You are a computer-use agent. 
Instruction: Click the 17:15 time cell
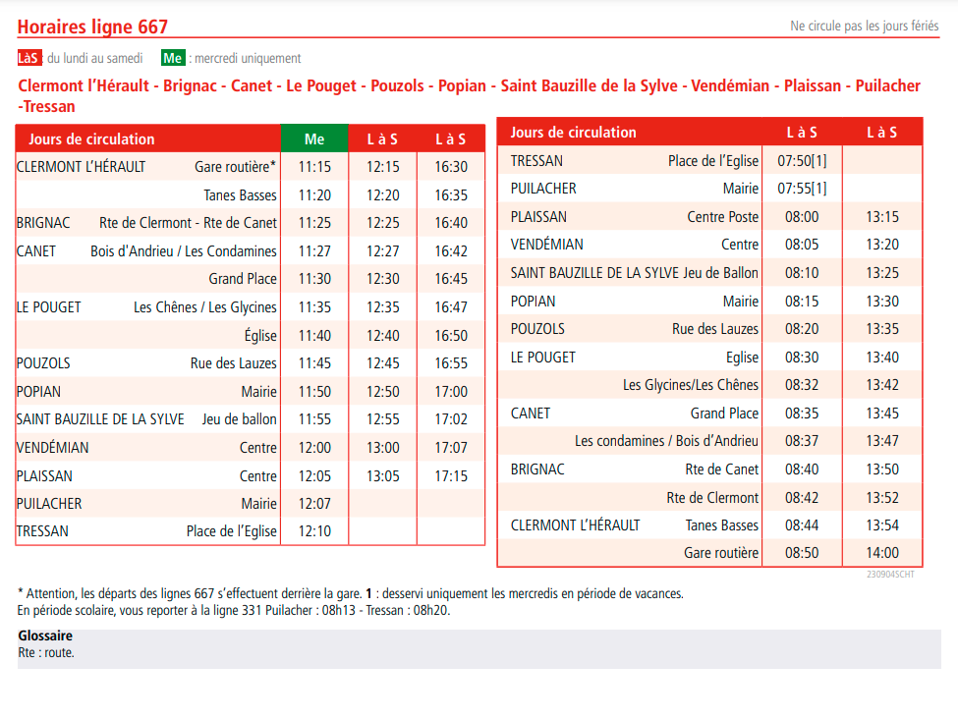tap(451, 475)
